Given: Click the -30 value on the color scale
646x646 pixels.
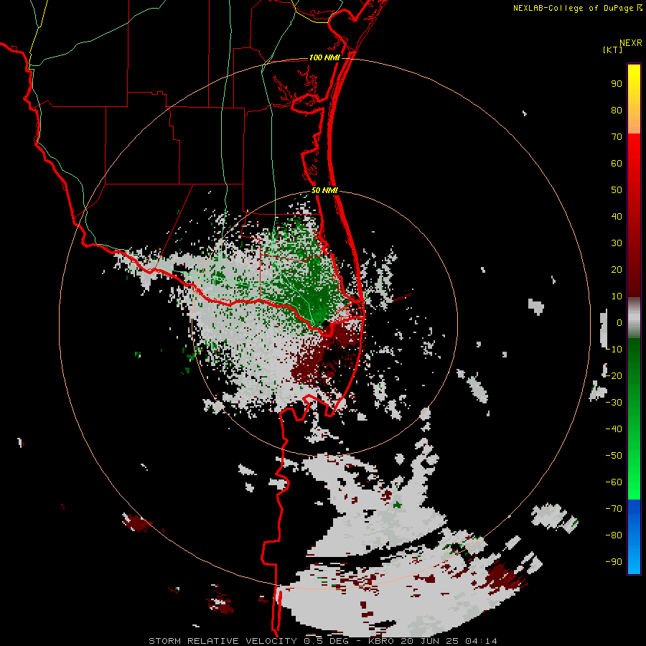Looking at the screenshot, I should coord(614,403).
